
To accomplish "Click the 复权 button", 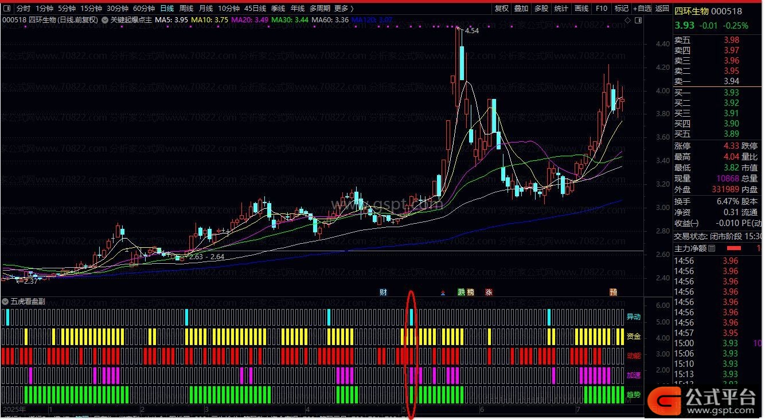I will point(502,9).
